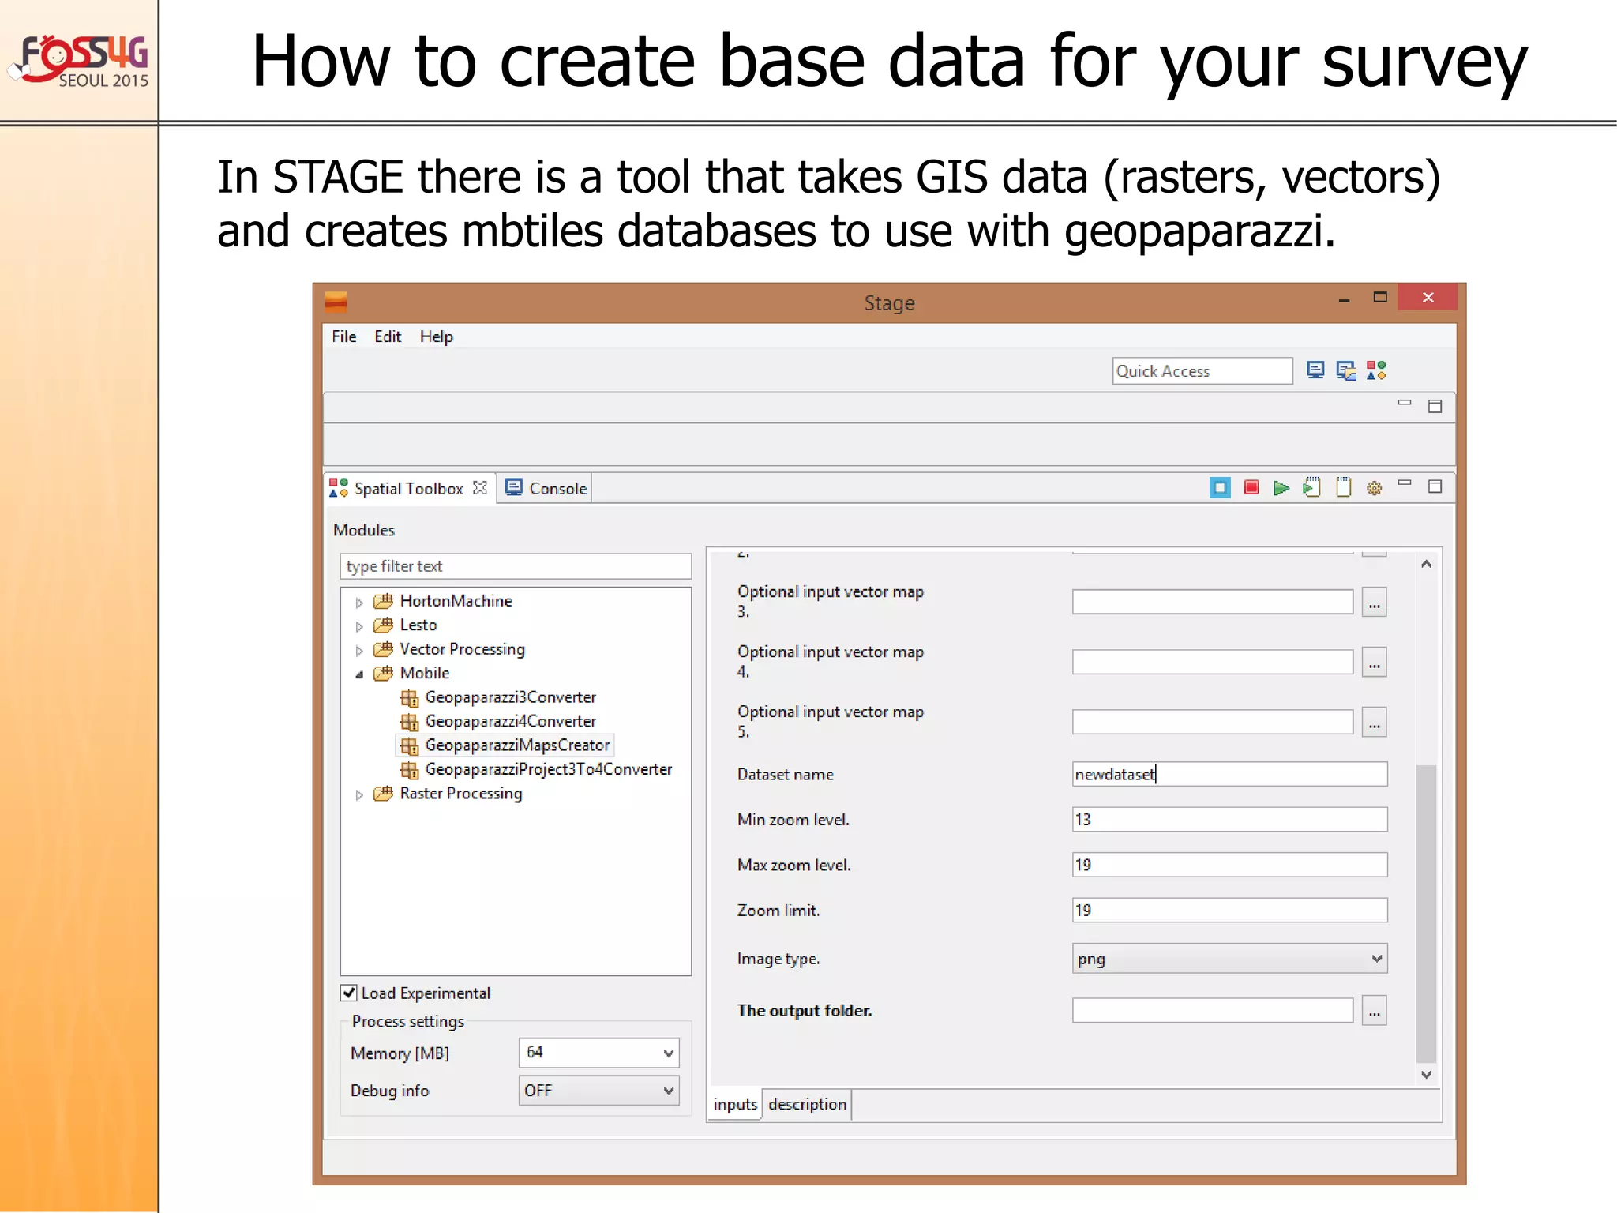Click the Optional input vector map 5 field

1212,722
